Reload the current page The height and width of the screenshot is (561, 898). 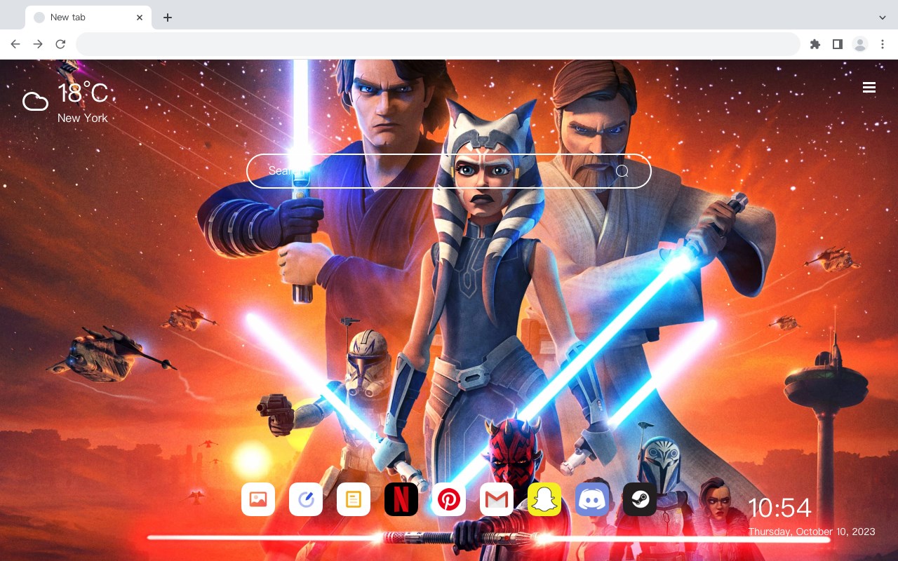[60, 44]
